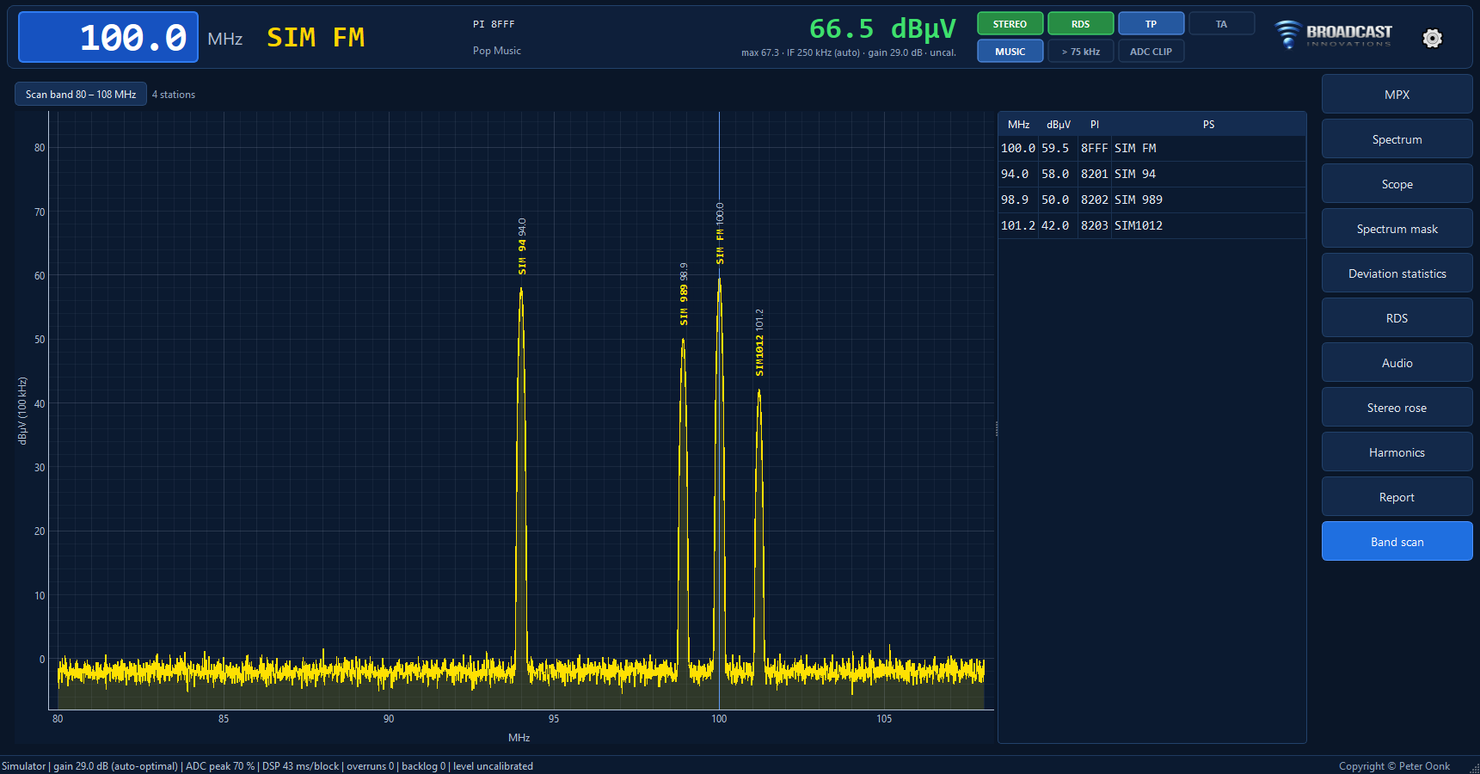The height and width of the screenshot is (774, 1480).
Task: Open the Stereo rose view
Action: pyautogui.click(x=1397, y=408)
